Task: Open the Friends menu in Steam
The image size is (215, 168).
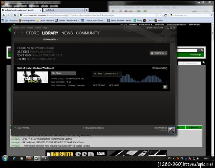Action: (30, 28)
